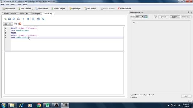
Task: Open the File menu
Action: pos(2,5)
